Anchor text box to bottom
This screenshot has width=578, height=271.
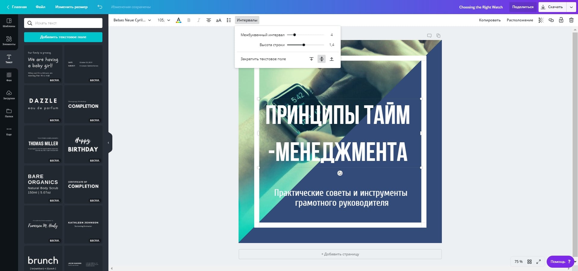click(332, 59)
